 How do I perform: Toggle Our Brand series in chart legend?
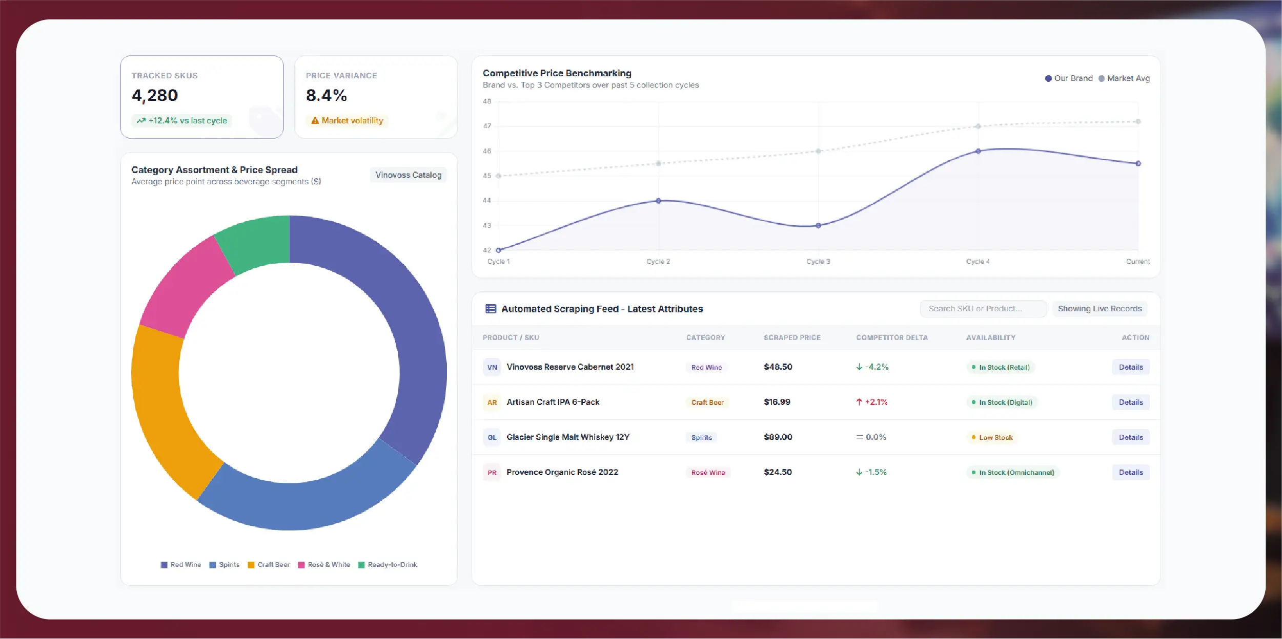tap(1069, 78)
